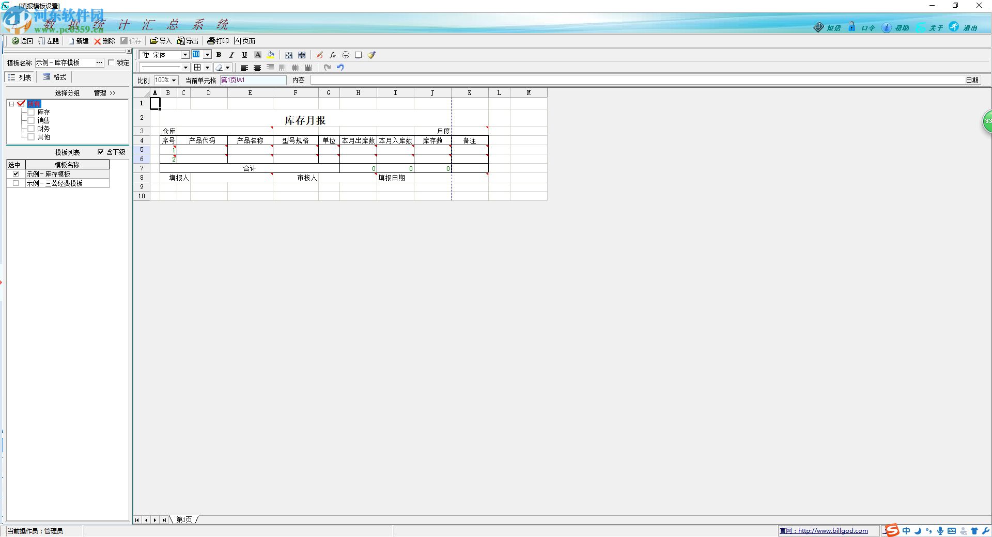Set vertical alignment to middle
The width and height of the screenshot is (992, 537).
296,68
